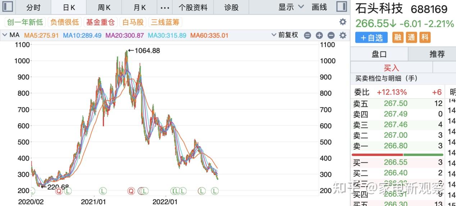This screenshot has height=206, width=456.
Task: Open MA indicator settings gear
Action: click(343, 35)
